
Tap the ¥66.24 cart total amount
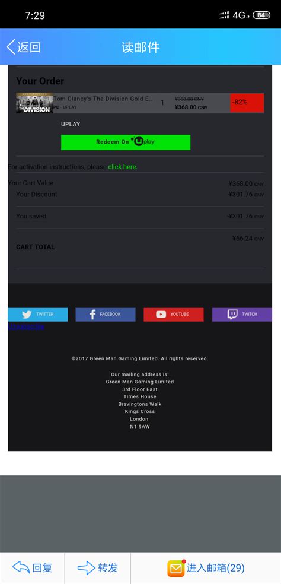click(x=248, y=239)
